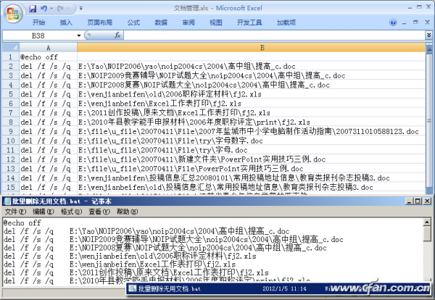
Task: Minimize the Notepad window
Action: point(409,201)
